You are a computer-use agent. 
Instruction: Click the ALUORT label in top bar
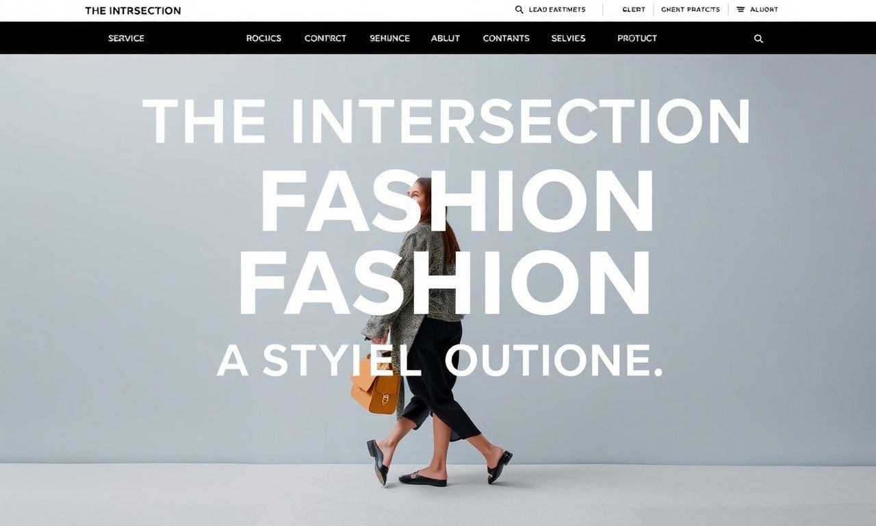coord(764,10)
